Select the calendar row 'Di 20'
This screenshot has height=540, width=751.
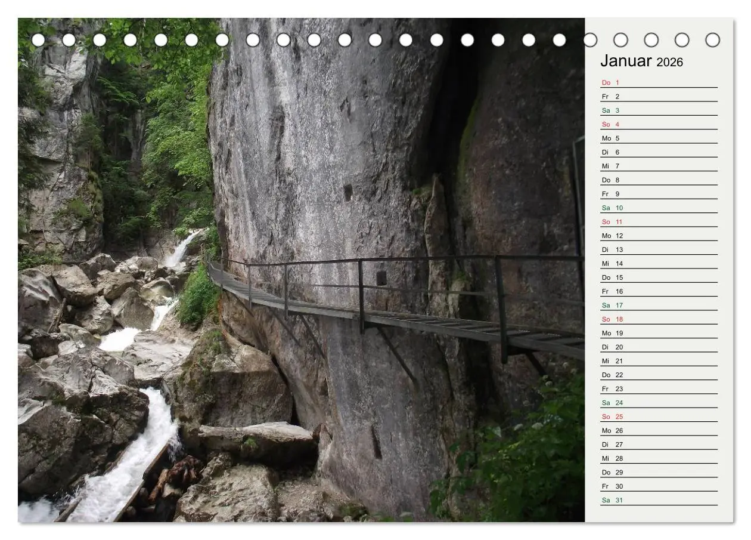pyautogui.click(x=659, y=347)
